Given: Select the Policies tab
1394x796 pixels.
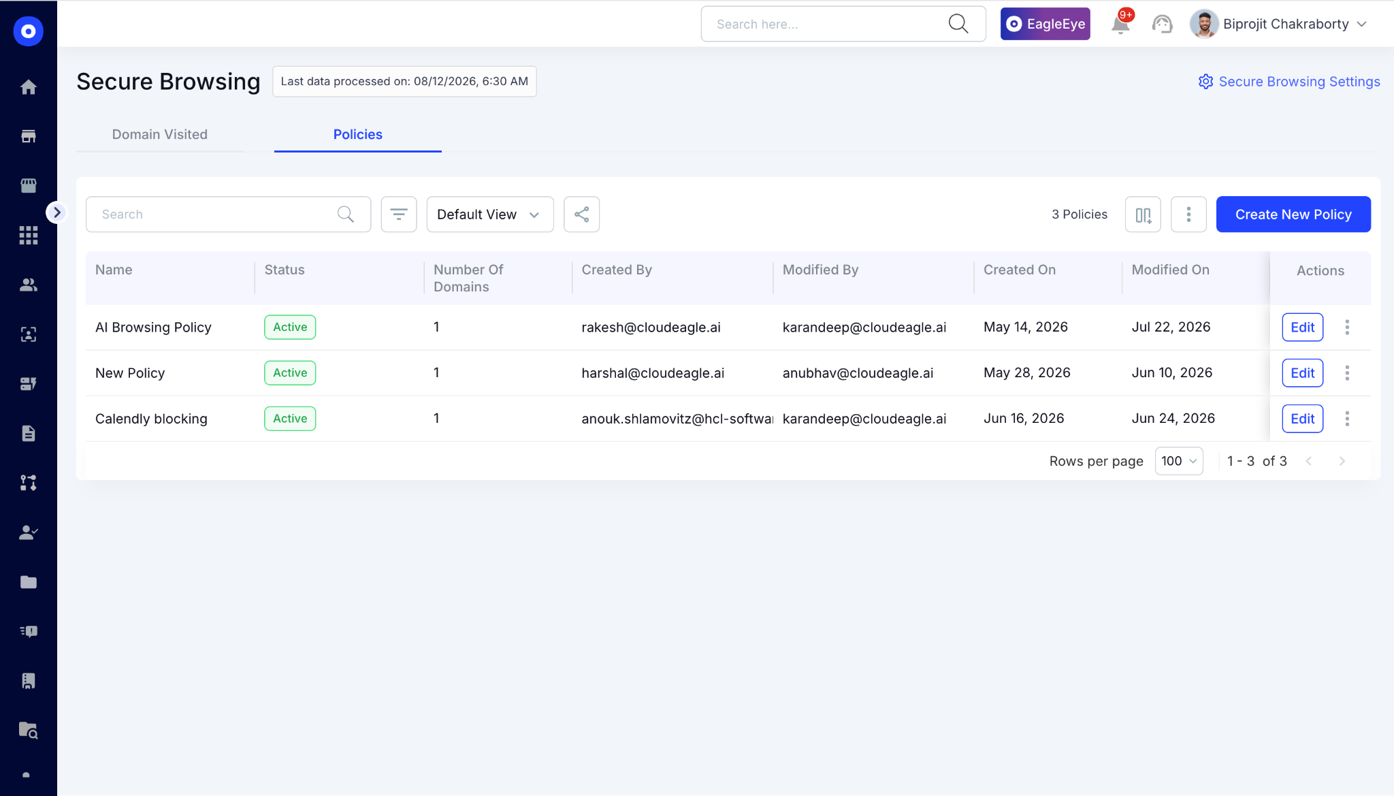Looking at the screenshot, I should coord(358,134).
